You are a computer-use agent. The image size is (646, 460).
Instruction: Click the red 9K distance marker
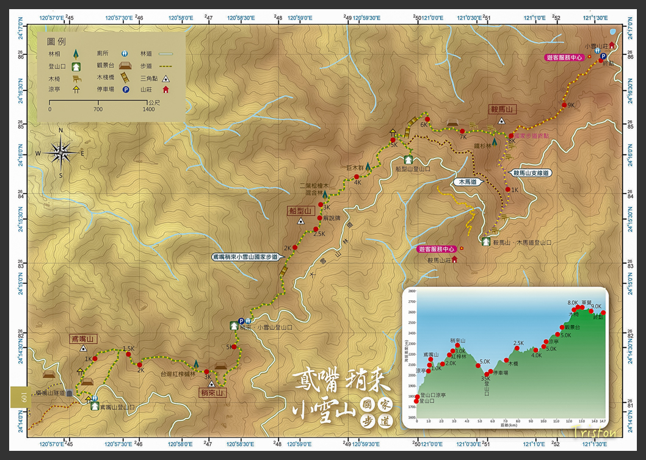(564, 104)
